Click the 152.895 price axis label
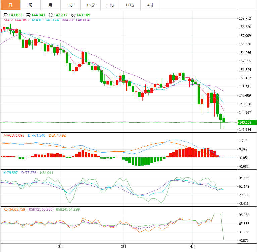 coord(245,61)
